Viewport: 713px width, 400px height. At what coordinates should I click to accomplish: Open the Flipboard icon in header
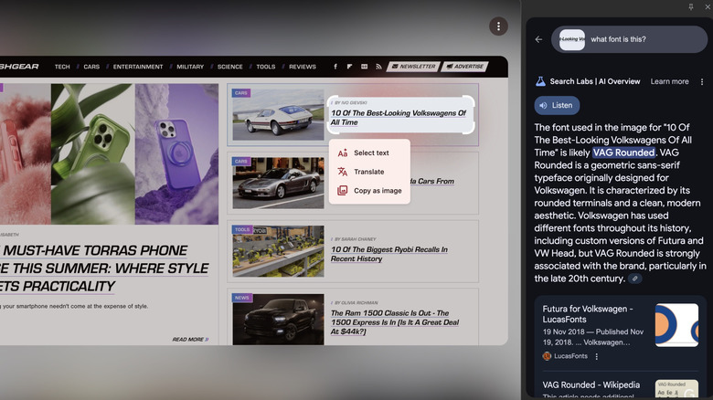tap(349, 67)
